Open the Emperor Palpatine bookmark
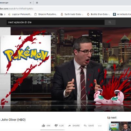Screen dimensions: 131x131 click(46, 14)
